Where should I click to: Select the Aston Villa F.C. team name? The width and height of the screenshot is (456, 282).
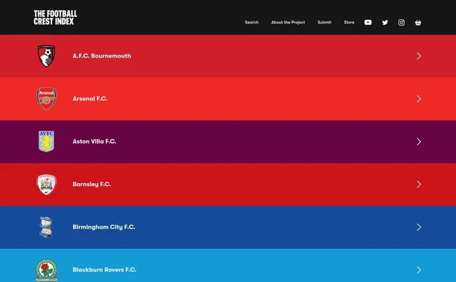coord(94,141)
